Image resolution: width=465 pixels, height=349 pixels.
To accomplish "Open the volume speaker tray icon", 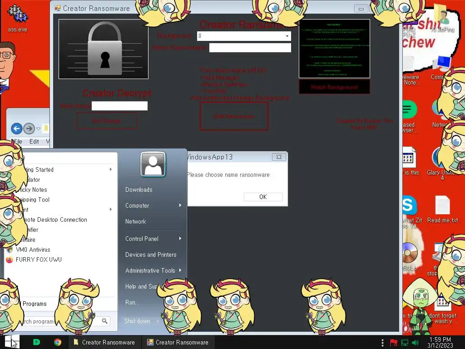I will coord(415,343).
